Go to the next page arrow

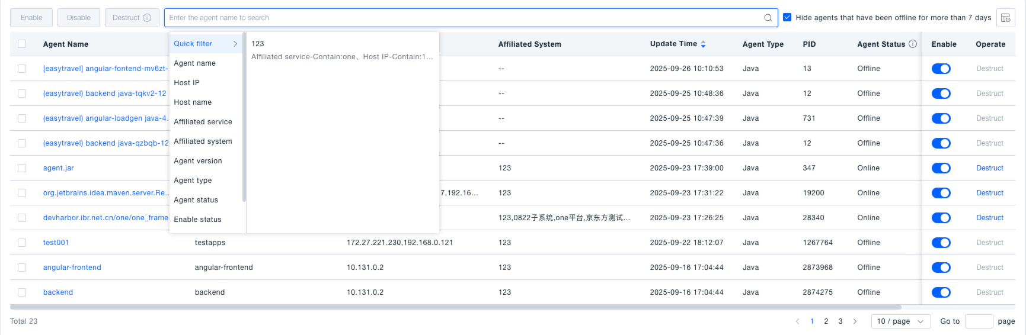(x=855, y=321)
